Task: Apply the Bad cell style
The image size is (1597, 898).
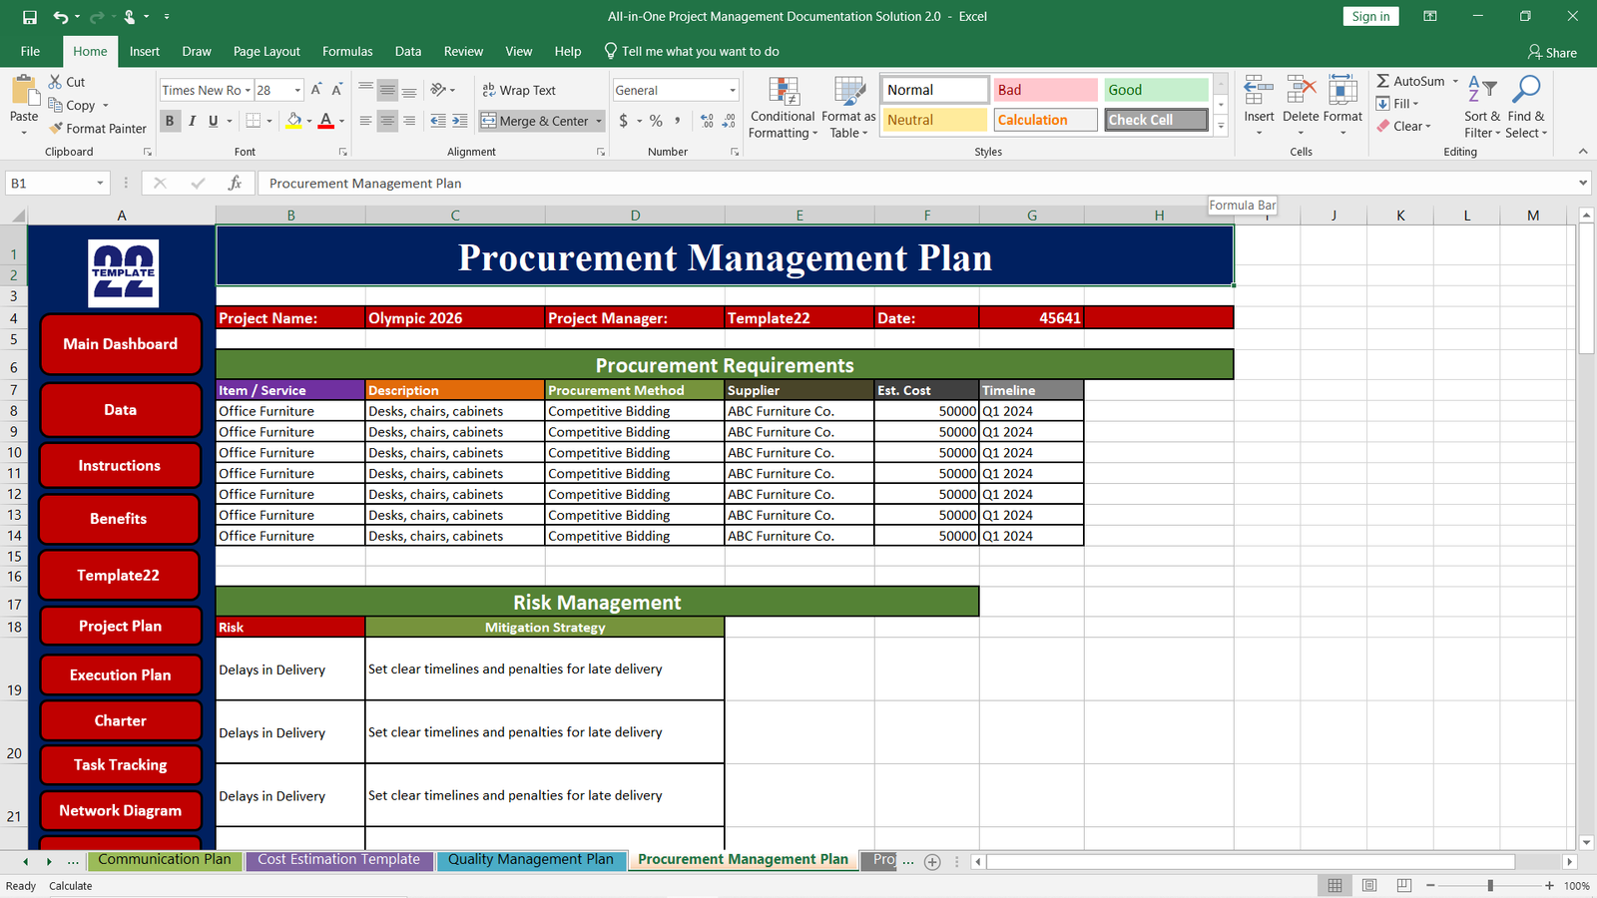Action: pyautogui.click(x=1045, y=90)
